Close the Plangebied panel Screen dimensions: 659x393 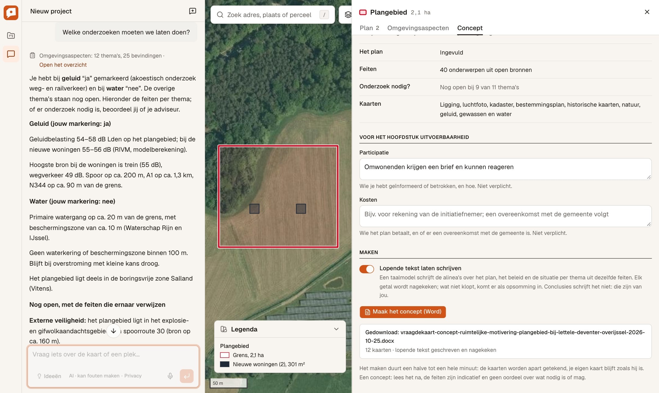pyautogui.click(x=647, y=12)
